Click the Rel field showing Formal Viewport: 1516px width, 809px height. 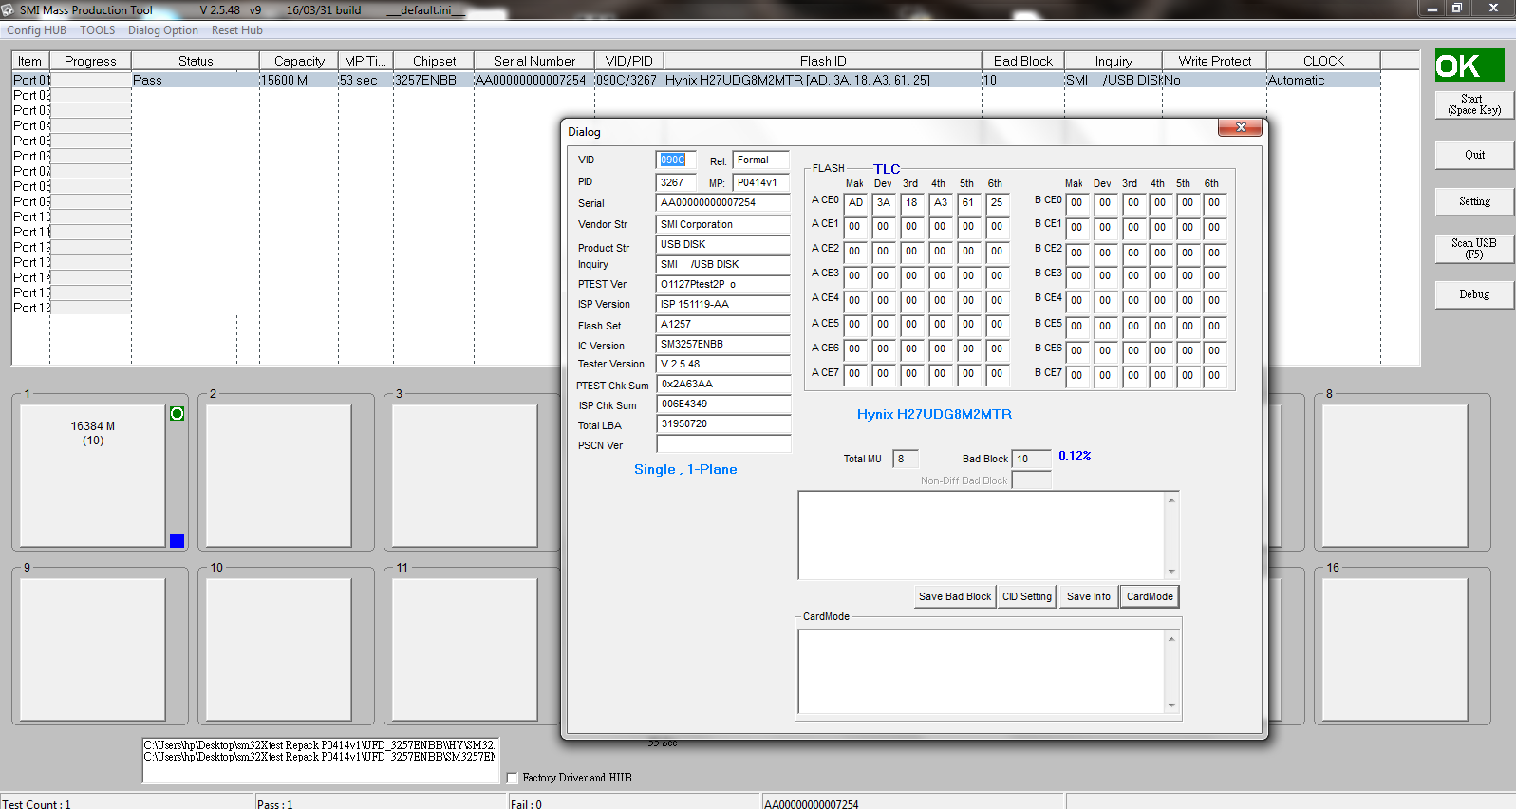tap(760, 160)
